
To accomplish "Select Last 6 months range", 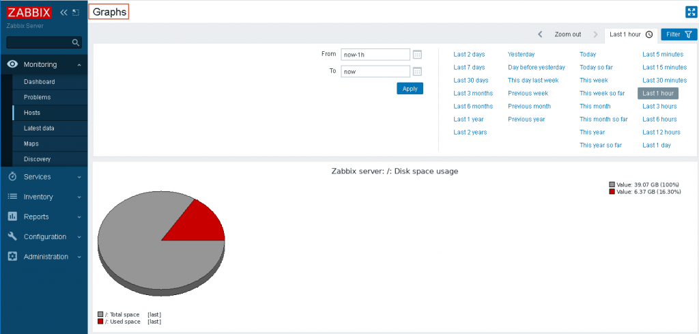I will point(473,106).
